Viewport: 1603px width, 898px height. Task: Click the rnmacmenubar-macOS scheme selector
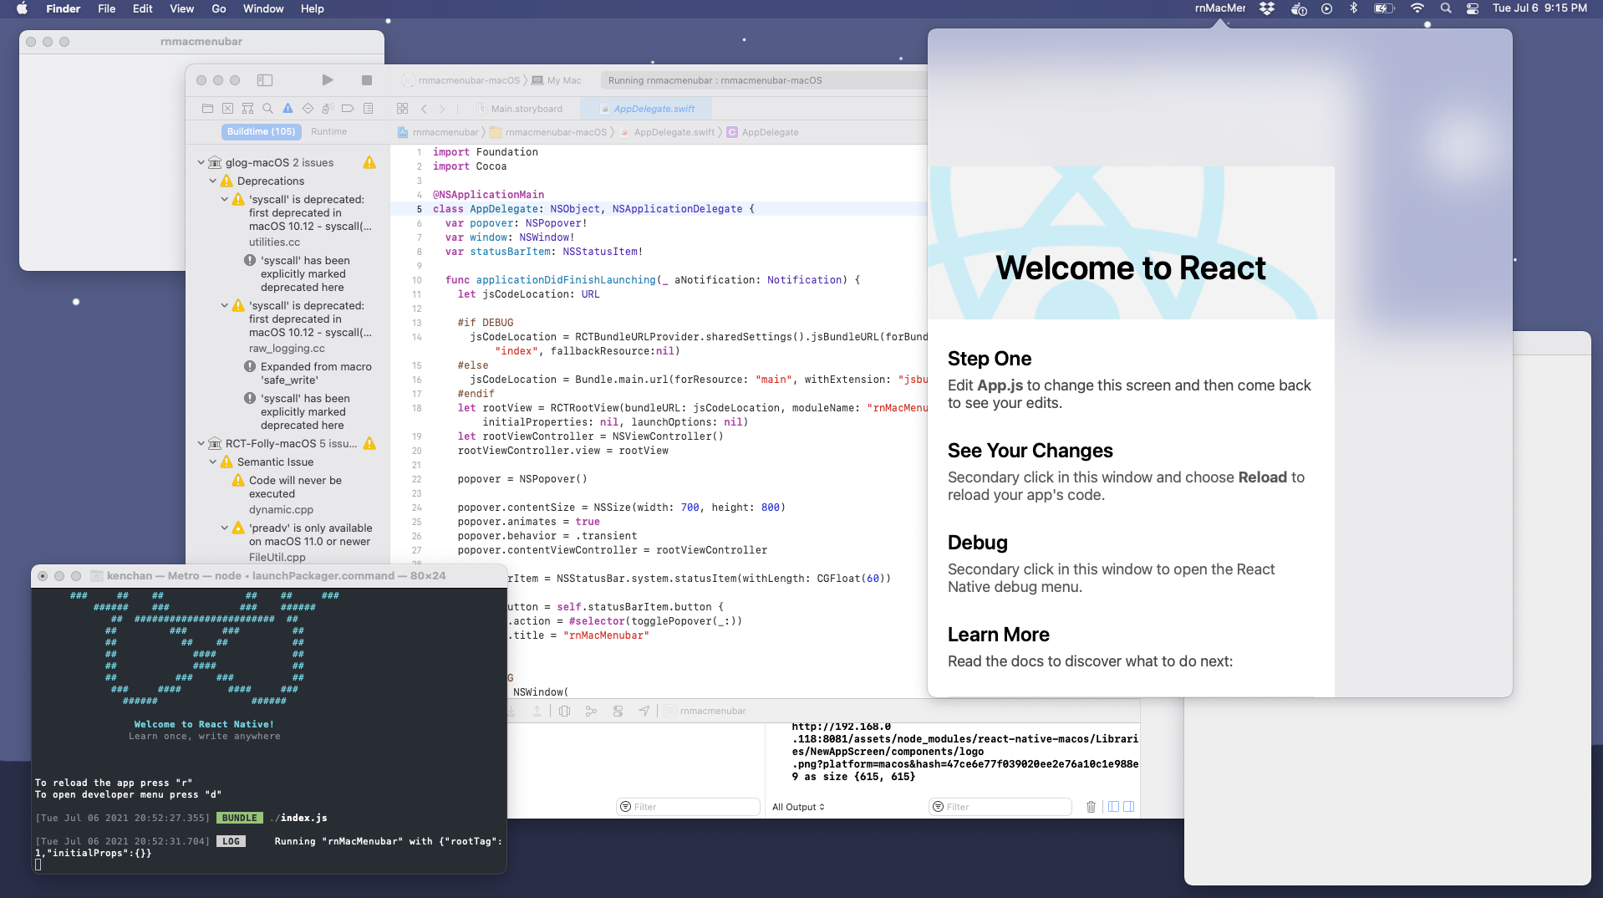click(x=461, y=80)
